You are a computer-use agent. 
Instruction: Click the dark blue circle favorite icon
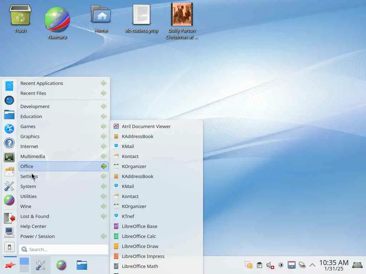(x=9, y=100)
